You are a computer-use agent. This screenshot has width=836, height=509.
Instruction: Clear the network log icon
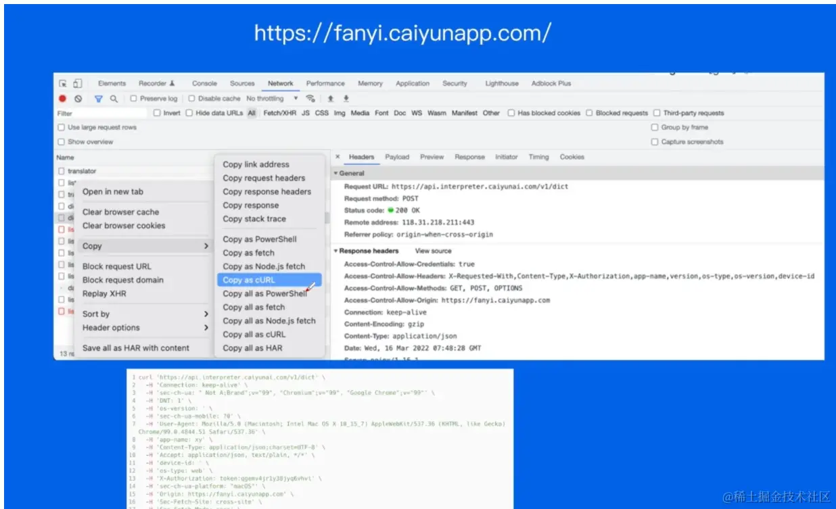[x=78, y=99]
